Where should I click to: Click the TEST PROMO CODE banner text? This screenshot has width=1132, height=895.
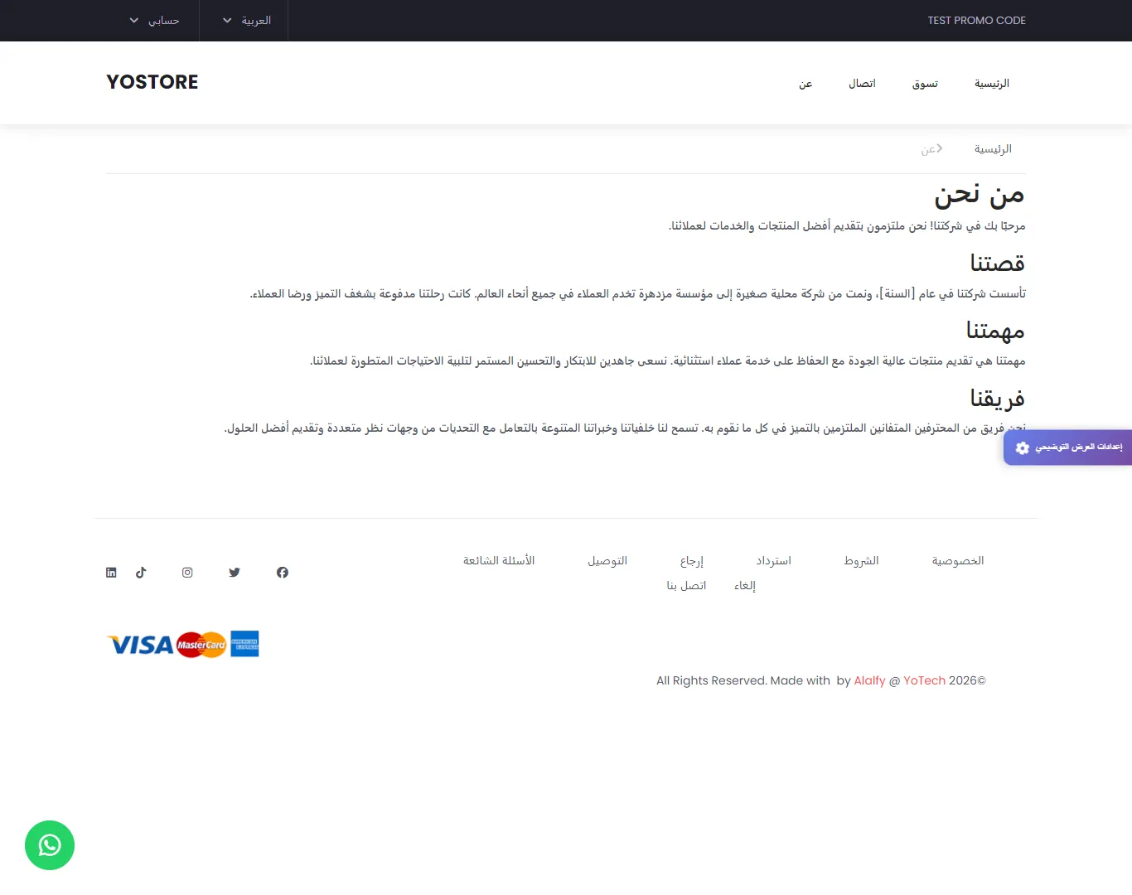976,21
